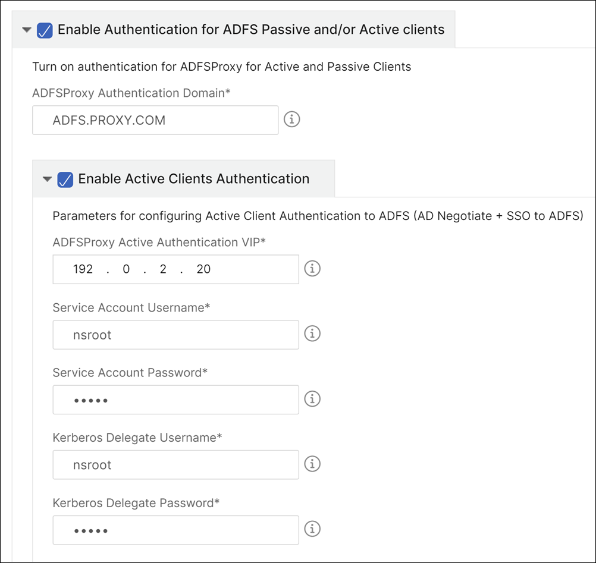Click the 'Service Account Username*' label

tap(131, 308)
